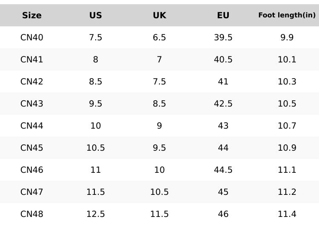Click foot length value 10.7

point(287,126)
